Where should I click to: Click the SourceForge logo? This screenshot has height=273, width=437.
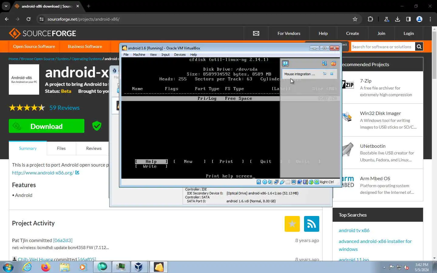(x=42, y=33)
